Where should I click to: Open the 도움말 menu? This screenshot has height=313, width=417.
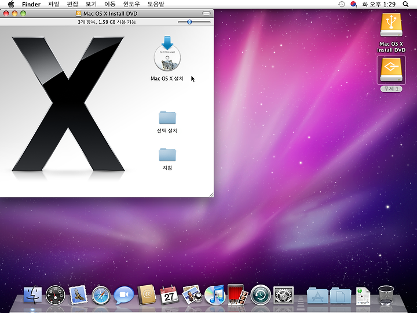tap(156, 4)
